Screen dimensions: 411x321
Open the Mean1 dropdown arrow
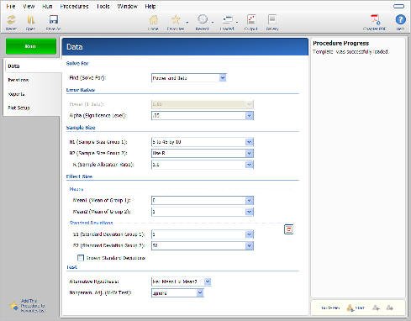(249, 201)
